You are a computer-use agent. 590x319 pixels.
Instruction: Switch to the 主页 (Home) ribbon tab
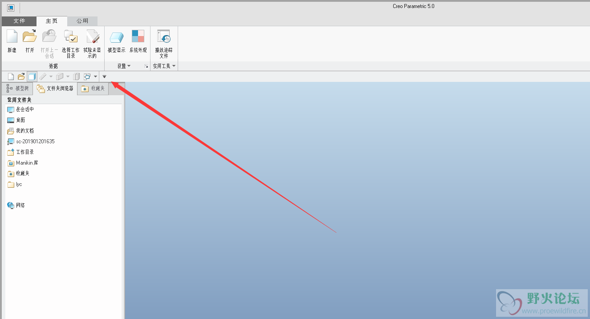click(52, 21)
